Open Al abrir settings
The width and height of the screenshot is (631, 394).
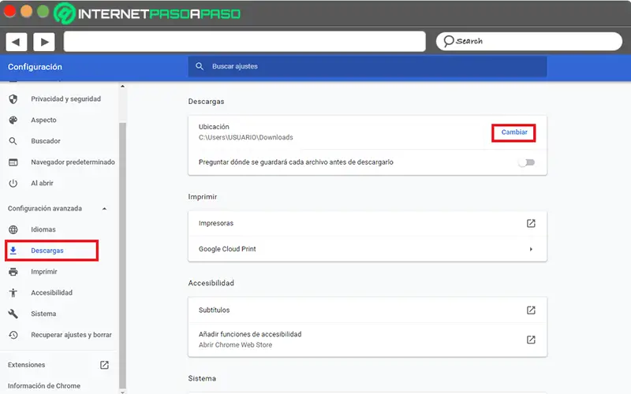pyautogui.click(x=42, y=184)
